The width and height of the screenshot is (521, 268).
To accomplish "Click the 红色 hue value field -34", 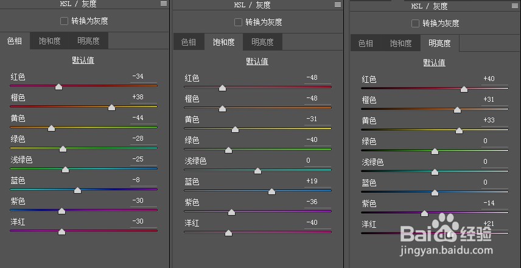I will [x=143, y=77].
